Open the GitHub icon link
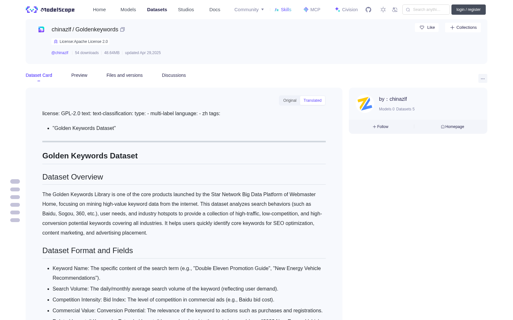The width and height of the screenshot is (513, 320). [368, 10]
